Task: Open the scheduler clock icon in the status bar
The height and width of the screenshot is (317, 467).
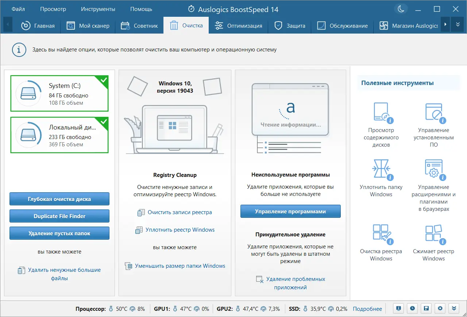Action: [412, 308]
